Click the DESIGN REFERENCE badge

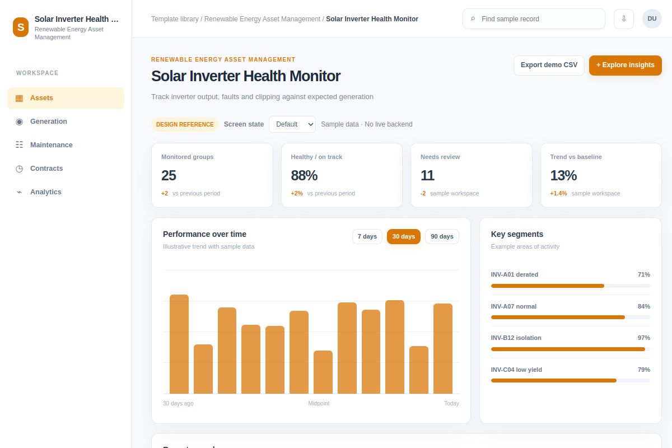[185, 124]
